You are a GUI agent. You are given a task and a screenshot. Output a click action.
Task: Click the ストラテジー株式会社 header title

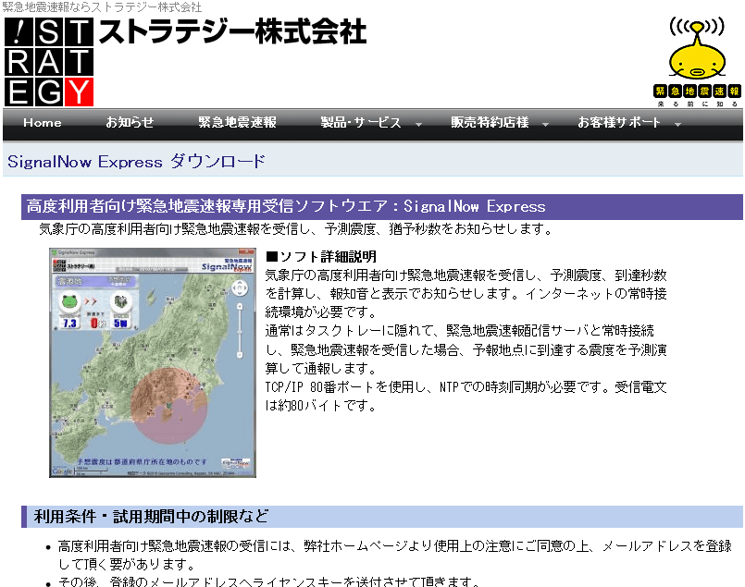pyautogui.click(x=232, y=31)
